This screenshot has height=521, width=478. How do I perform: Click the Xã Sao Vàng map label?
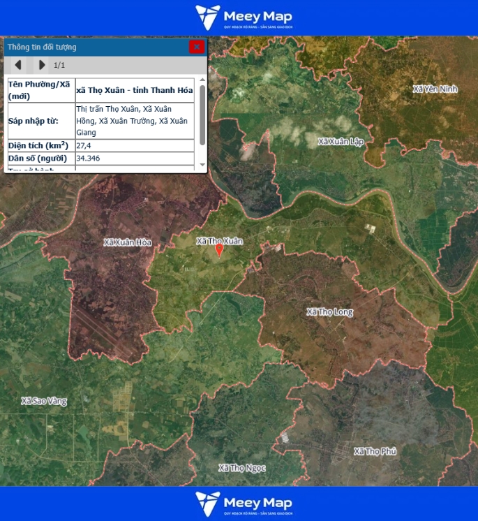point(44,401)
